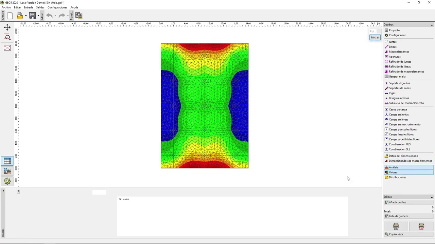Open Cargas puntuales libres frame
435x244 pixels.
coord(408,129)
